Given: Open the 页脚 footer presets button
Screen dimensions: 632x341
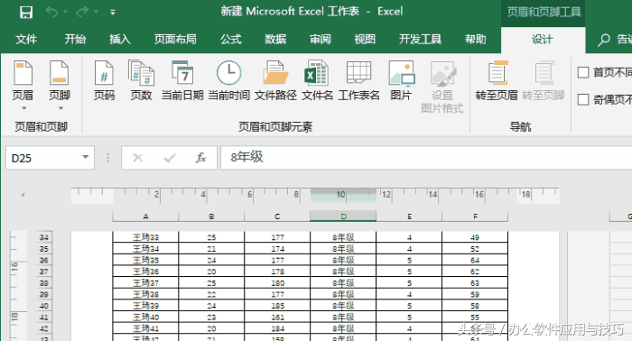Looking at the screenshot, I should click(x=60, y=86).
